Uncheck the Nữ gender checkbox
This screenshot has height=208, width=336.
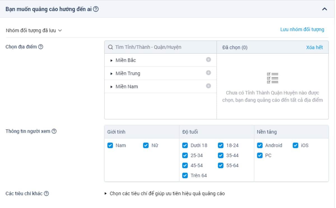[x=146, y=145]
